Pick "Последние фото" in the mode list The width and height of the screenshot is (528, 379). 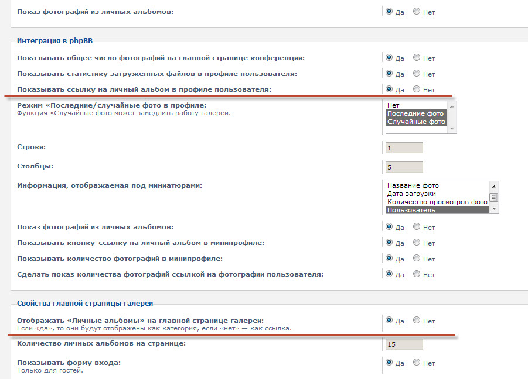click(x=415, y=113)
